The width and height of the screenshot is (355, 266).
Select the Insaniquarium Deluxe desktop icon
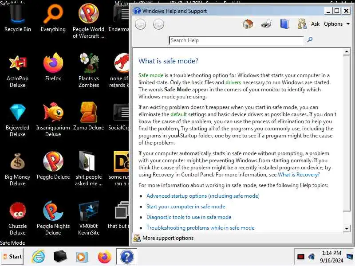tap(53, 120)
